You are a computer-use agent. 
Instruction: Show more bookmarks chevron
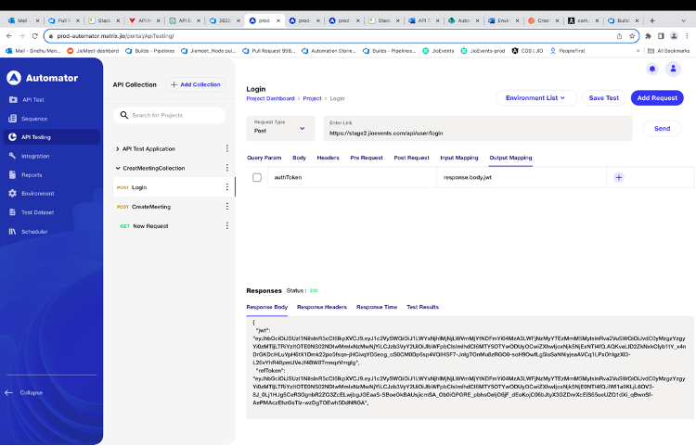[x=638, y=51]
